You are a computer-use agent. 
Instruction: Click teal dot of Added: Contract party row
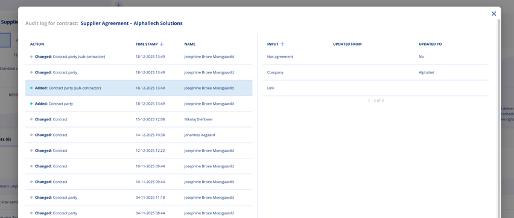[31, 104]
